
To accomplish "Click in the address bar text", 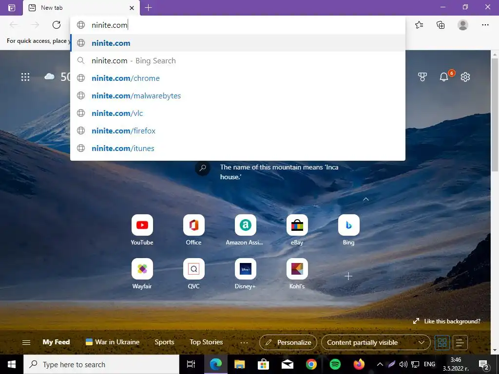I will 110,25.
